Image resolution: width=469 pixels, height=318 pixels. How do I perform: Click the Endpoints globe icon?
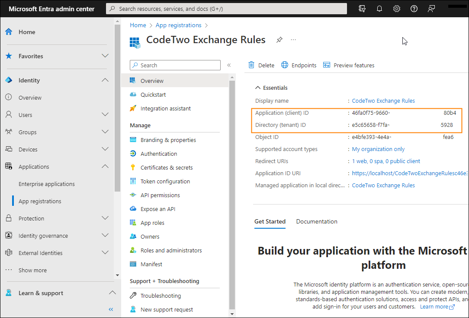tap(285, 65)
